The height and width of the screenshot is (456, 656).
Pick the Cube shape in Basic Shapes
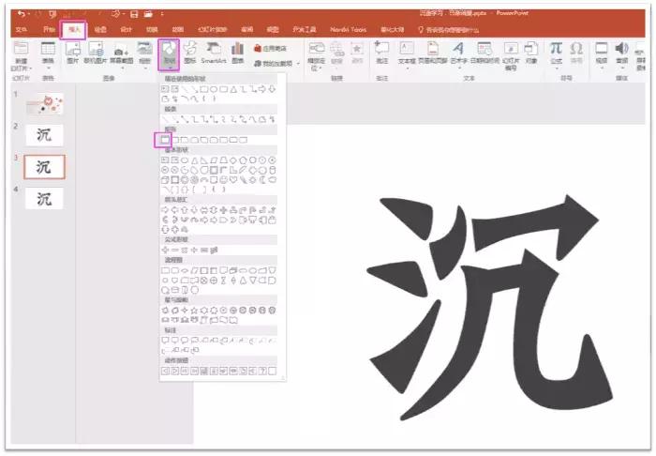point(165,179)
